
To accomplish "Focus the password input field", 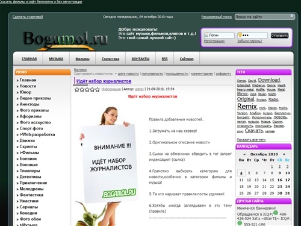I will 252,36.
